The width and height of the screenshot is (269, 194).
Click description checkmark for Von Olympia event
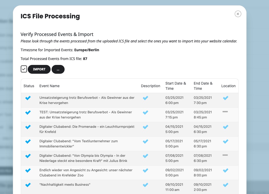146,156
